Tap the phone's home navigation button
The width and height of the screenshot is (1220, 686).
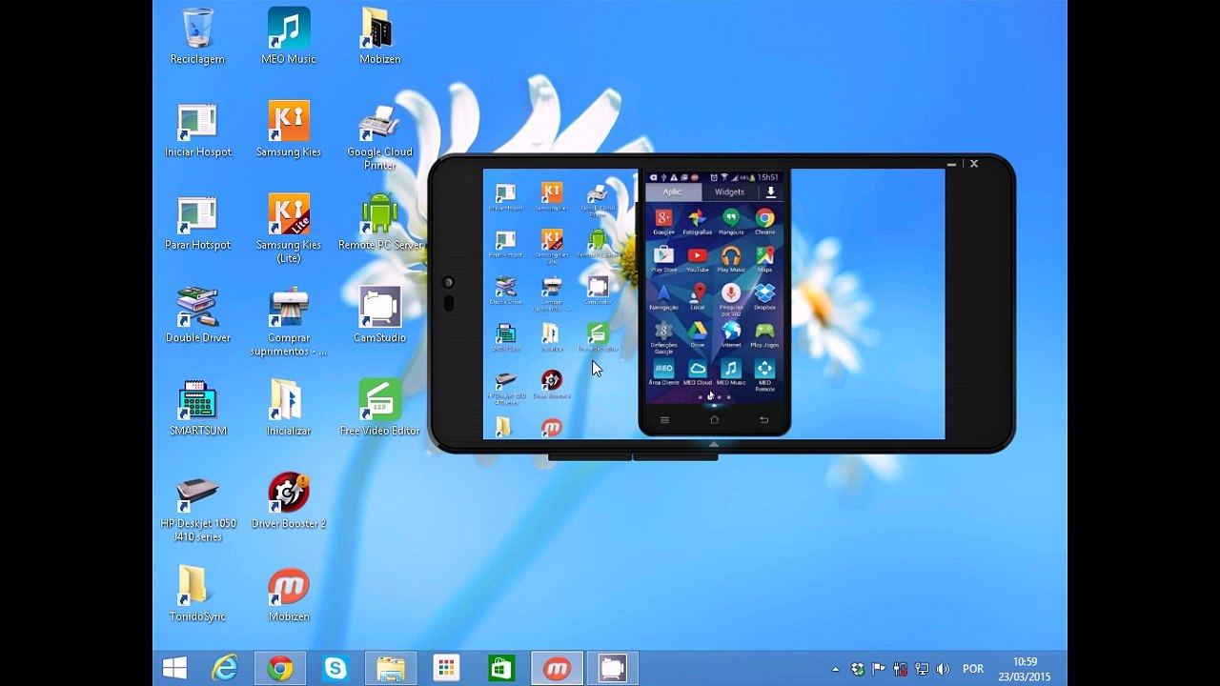point(714,420)
